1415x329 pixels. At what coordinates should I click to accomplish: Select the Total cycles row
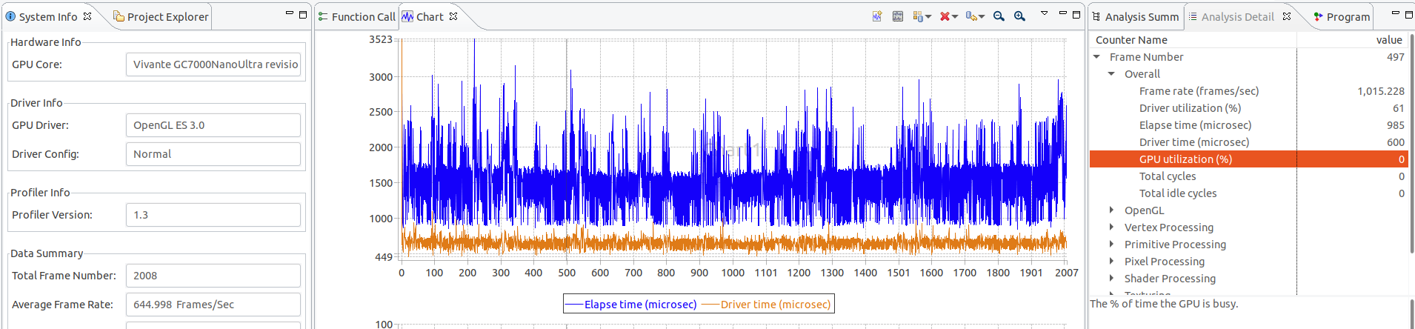(x=1248, y=176)
